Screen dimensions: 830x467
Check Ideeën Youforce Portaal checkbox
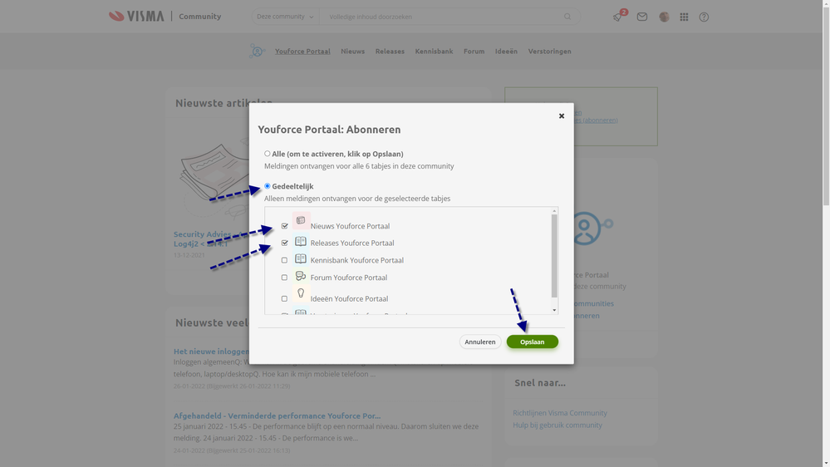(284, 298)
